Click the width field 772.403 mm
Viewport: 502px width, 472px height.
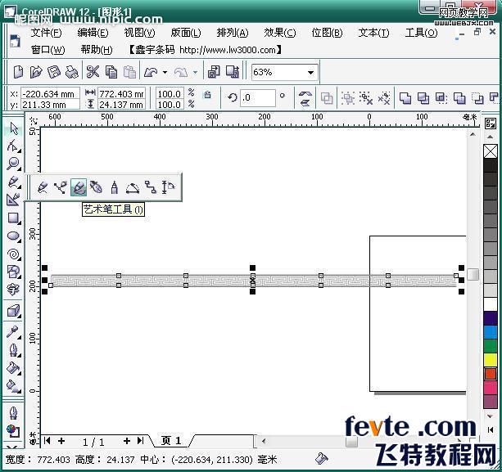tap(121, 94)
